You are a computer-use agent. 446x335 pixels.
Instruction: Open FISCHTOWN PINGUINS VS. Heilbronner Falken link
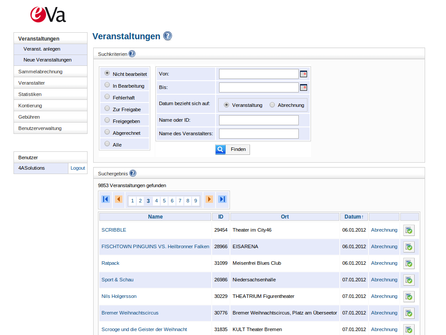click(x=155, y=246)
